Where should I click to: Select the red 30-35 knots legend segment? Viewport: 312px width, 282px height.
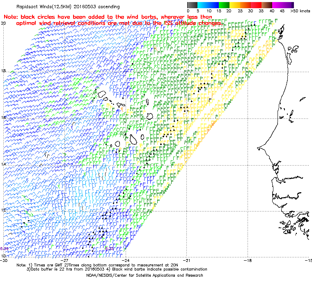point(256,5)
